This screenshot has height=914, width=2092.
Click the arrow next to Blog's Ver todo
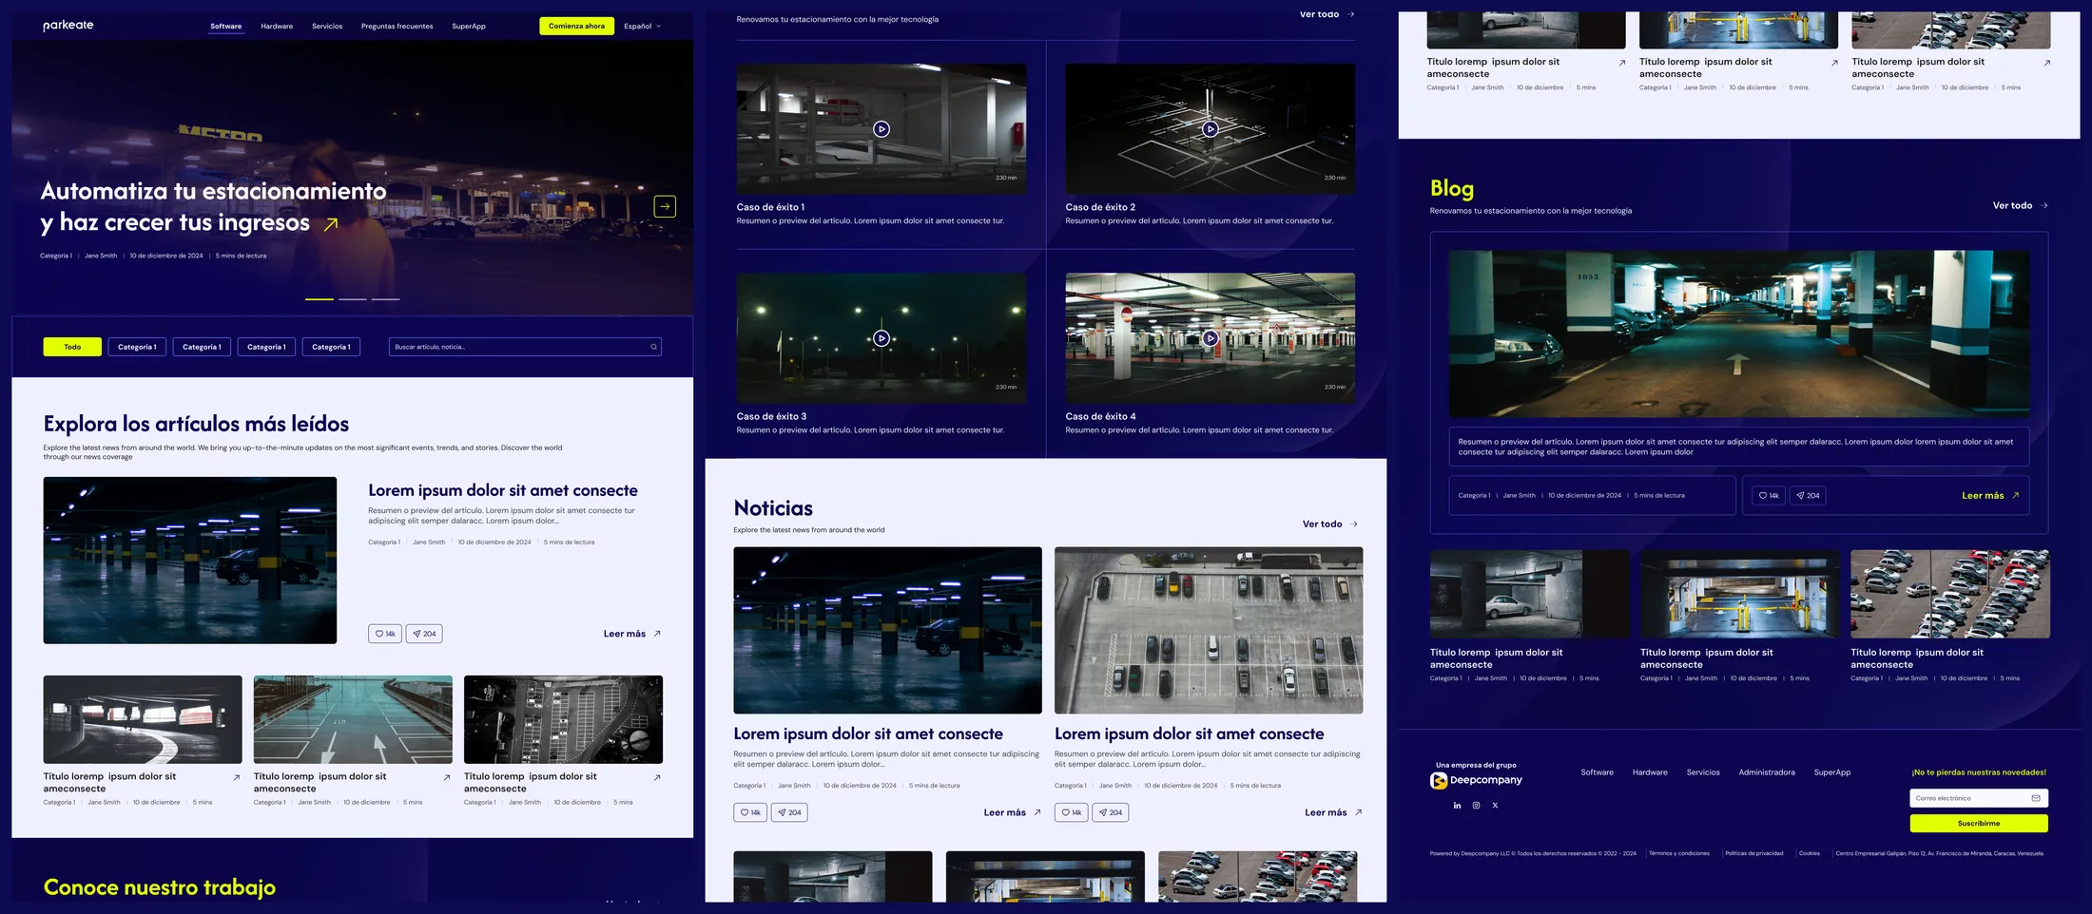pyautogui.click(x=2044, y=205)
